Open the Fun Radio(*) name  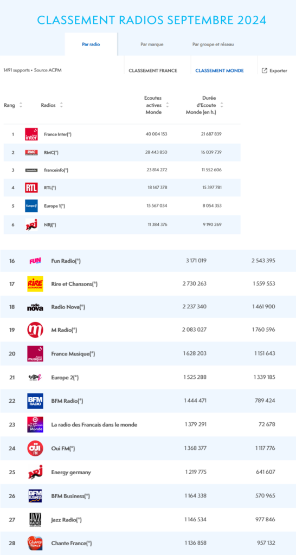click(66, 261)
